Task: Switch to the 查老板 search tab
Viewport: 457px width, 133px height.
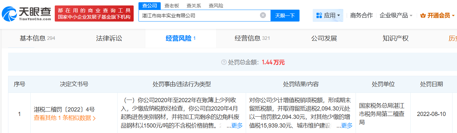Action: (x=172, y=5)
